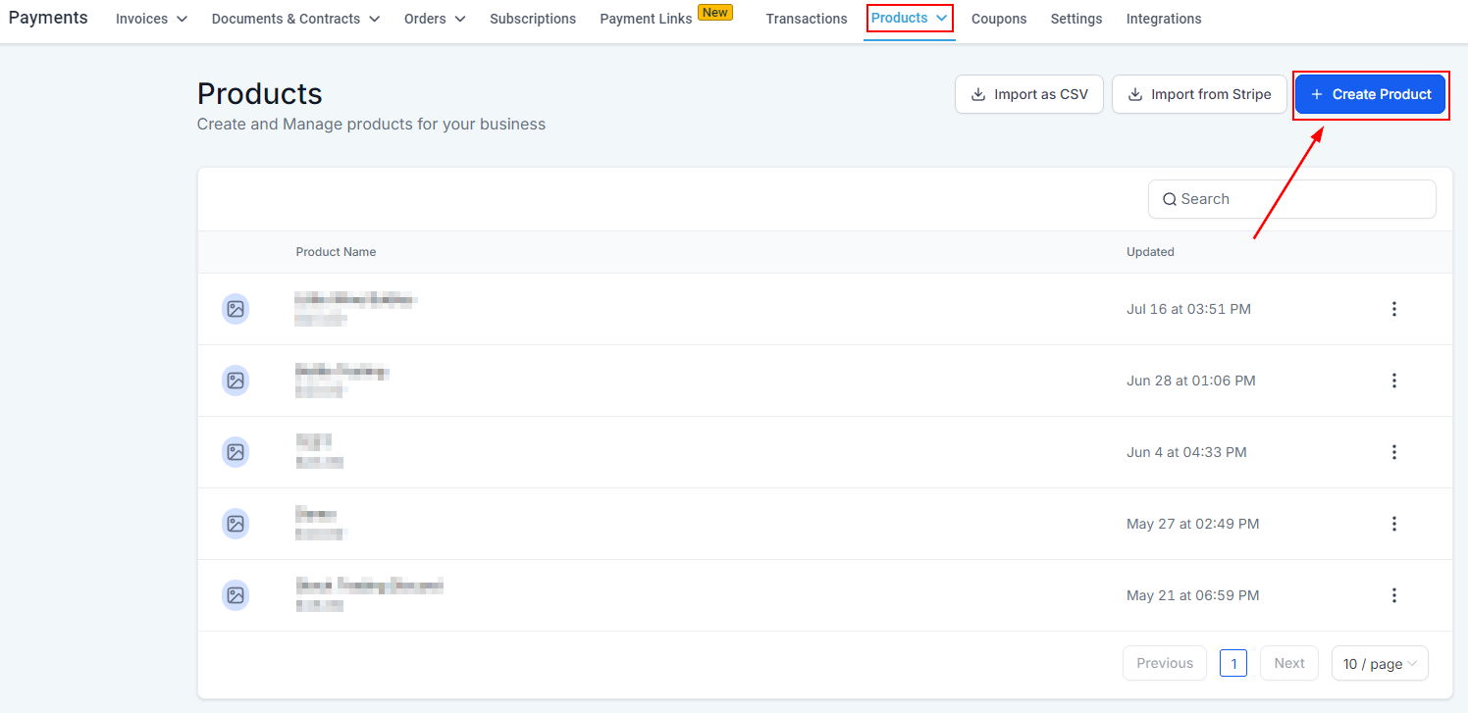Image resolution: width=1468 pixels, height=713 pixels.
Task: Click the Import from Stripe button
Action: (1199, 94)
